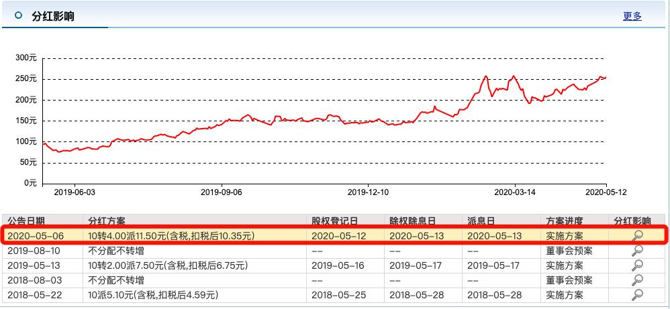Select announcement date 2019-05-13
Image resolution: width=670 pixels, height=309 pixels.
(x=35, y=265)
